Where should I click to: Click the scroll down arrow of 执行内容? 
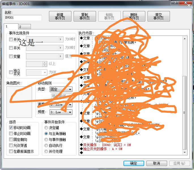(185, 152)
